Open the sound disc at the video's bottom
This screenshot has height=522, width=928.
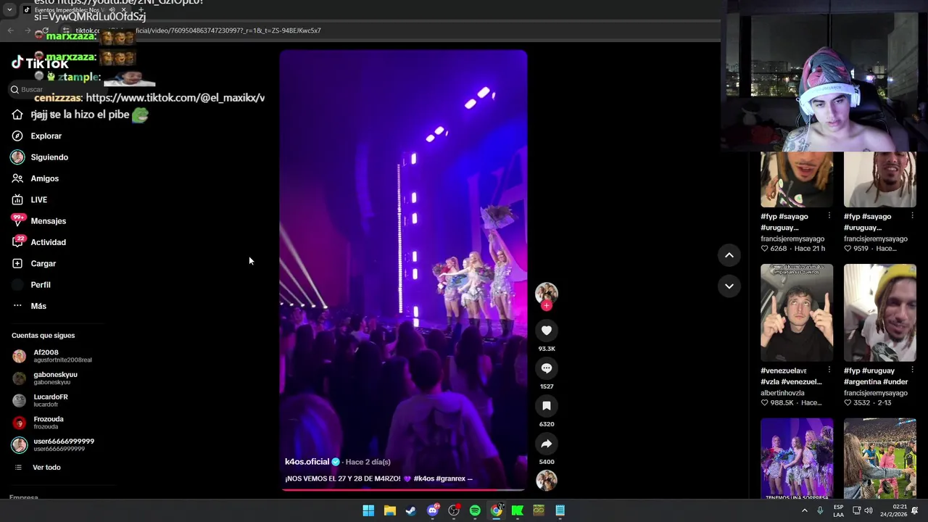coord(547,480)
